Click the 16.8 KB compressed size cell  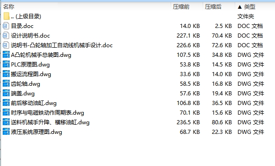[x=222, y=84]
